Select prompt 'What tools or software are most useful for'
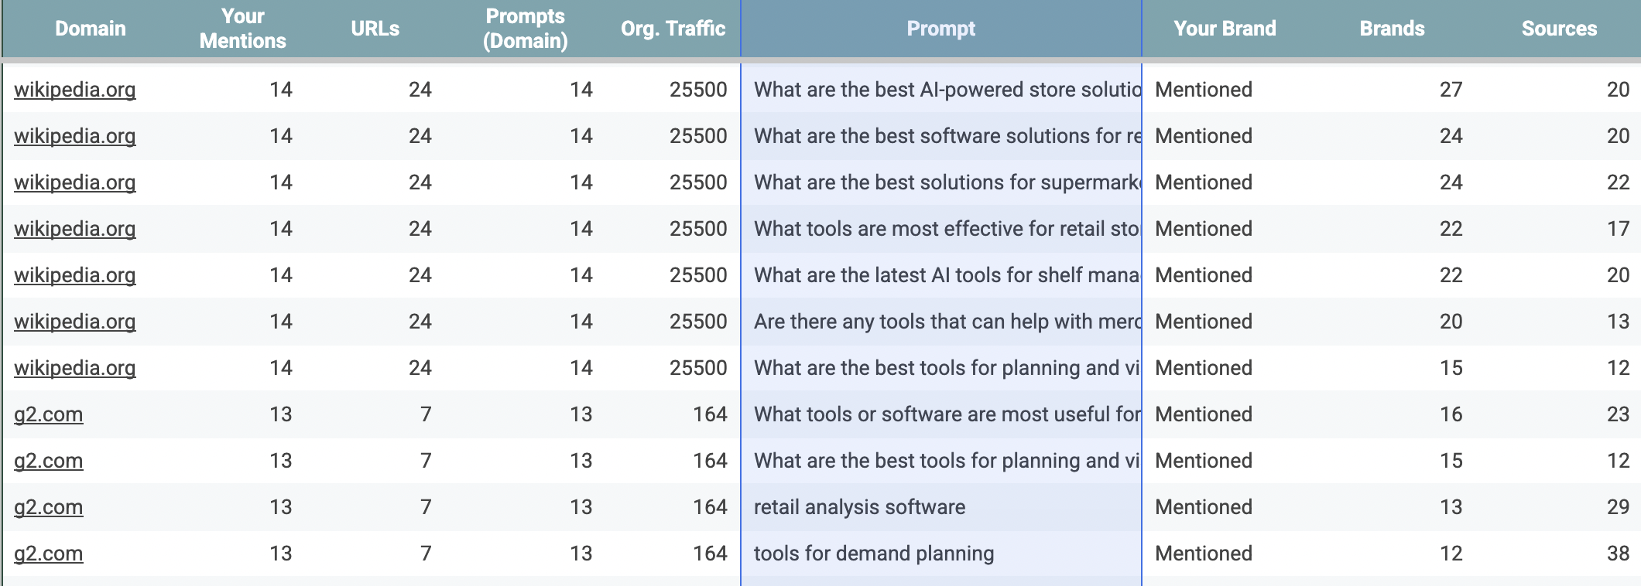 [x=947, y=414]
